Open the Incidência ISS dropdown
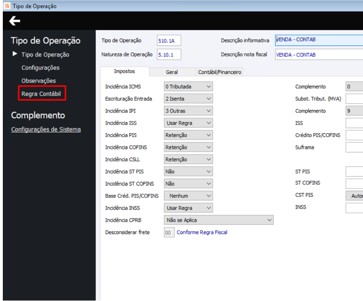The image size is (363, 301). [188, 123]
